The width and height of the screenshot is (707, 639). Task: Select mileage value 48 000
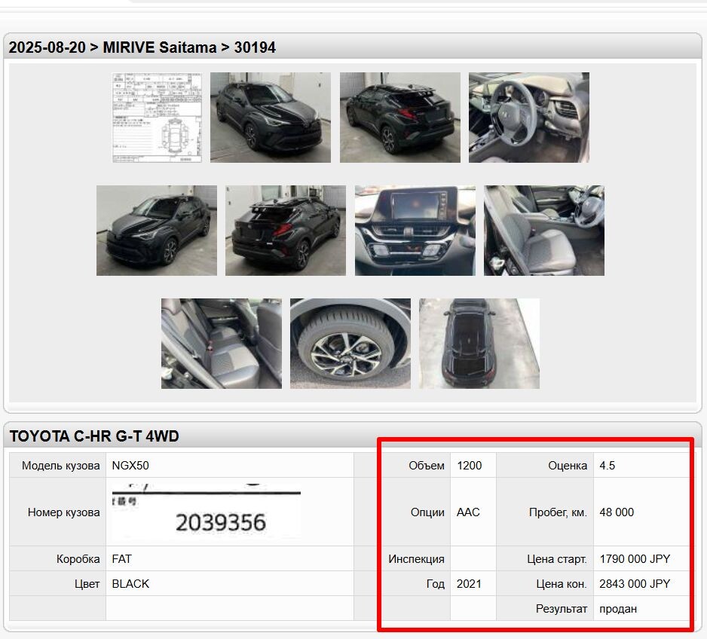coord(617,512)
